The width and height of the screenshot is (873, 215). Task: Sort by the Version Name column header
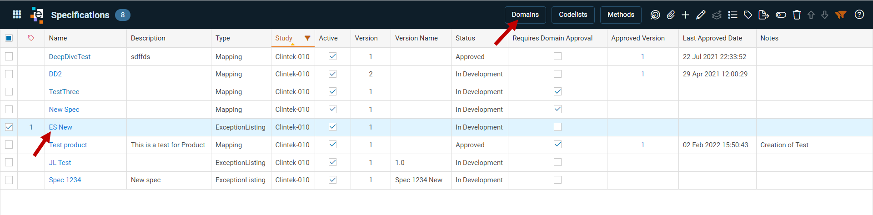click(x=416, y=38)
